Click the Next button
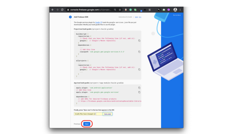 (x=87, y=124)
